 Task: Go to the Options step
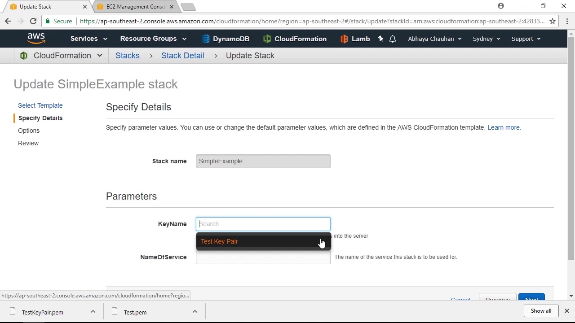[29, 131]
